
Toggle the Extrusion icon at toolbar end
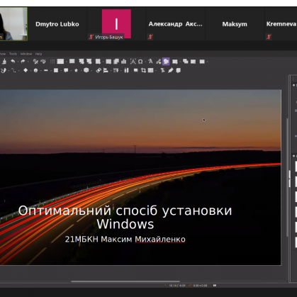click(179, 70)
